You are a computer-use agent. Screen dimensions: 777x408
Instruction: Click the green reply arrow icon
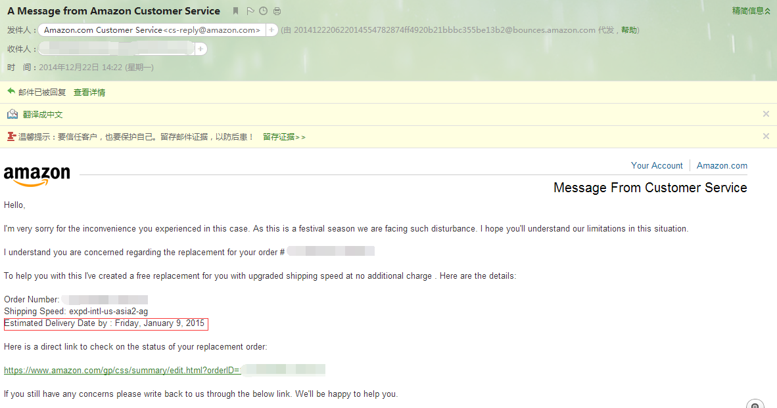tap(11, 91)
